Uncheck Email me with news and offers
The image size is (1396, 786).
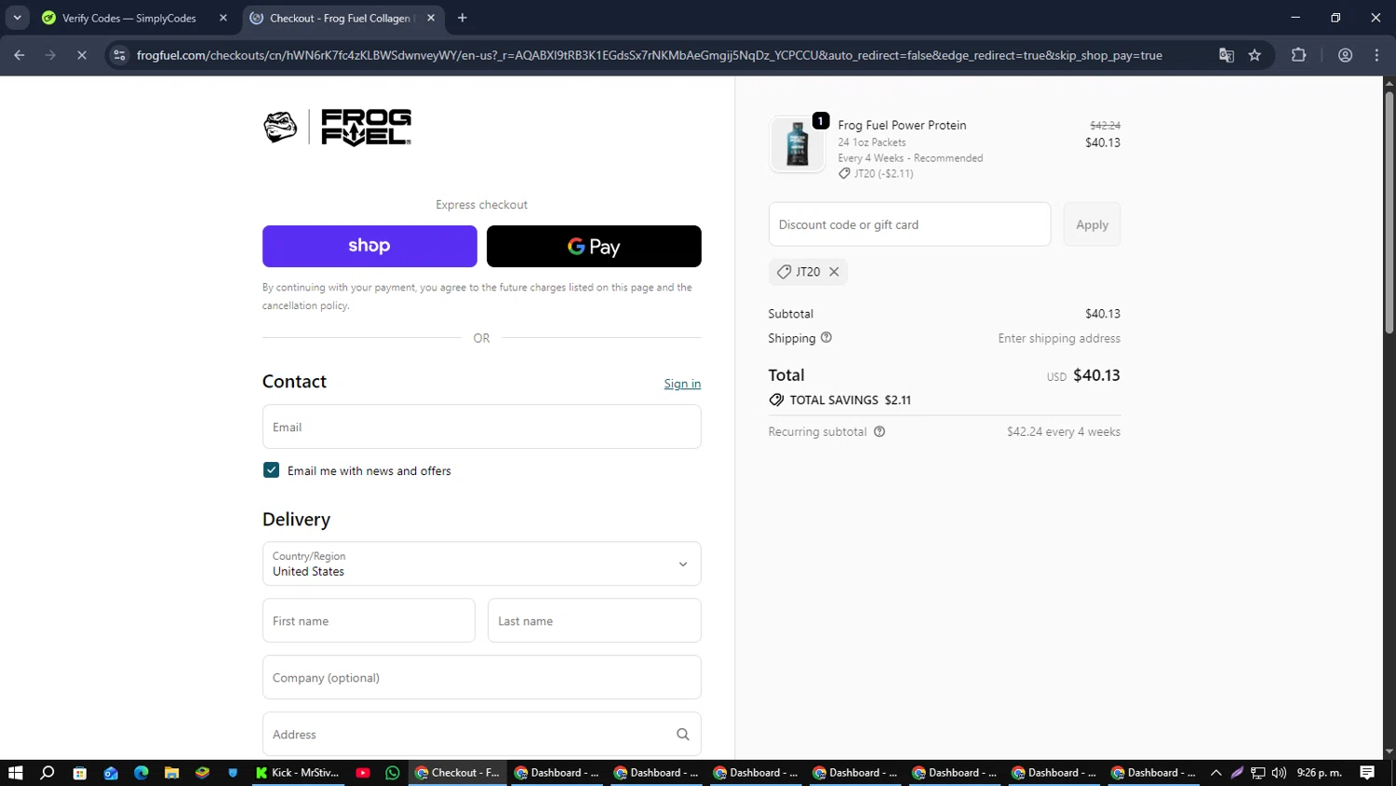coord(271,470)
